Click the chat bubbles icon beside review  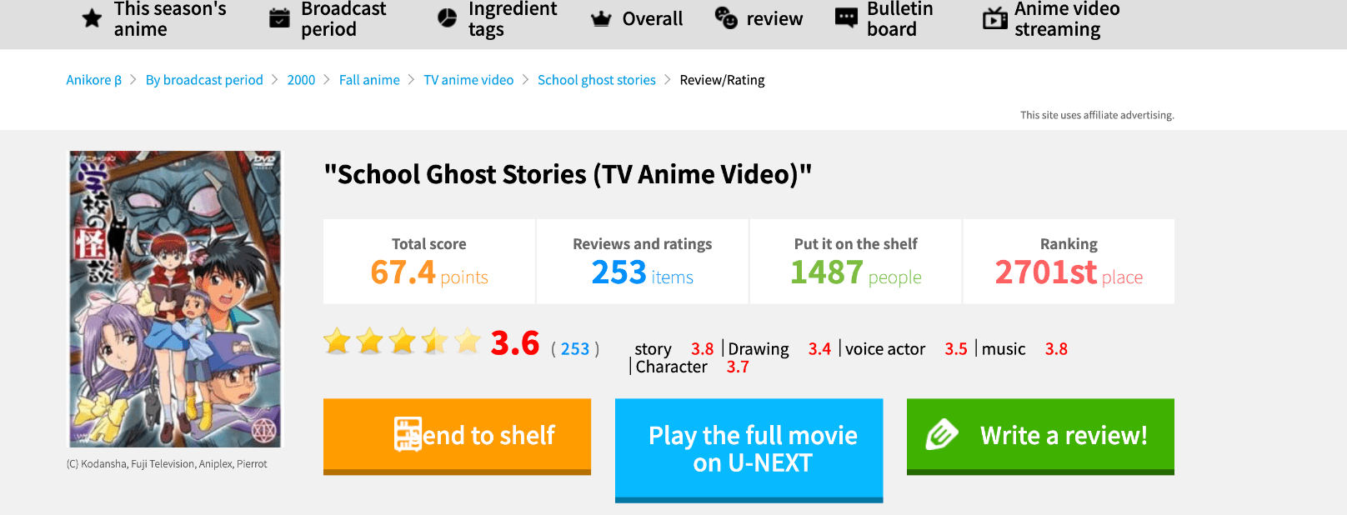point(726,18)
